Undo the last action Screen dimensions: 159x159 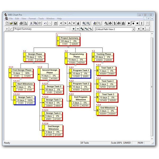pos(45,23)
